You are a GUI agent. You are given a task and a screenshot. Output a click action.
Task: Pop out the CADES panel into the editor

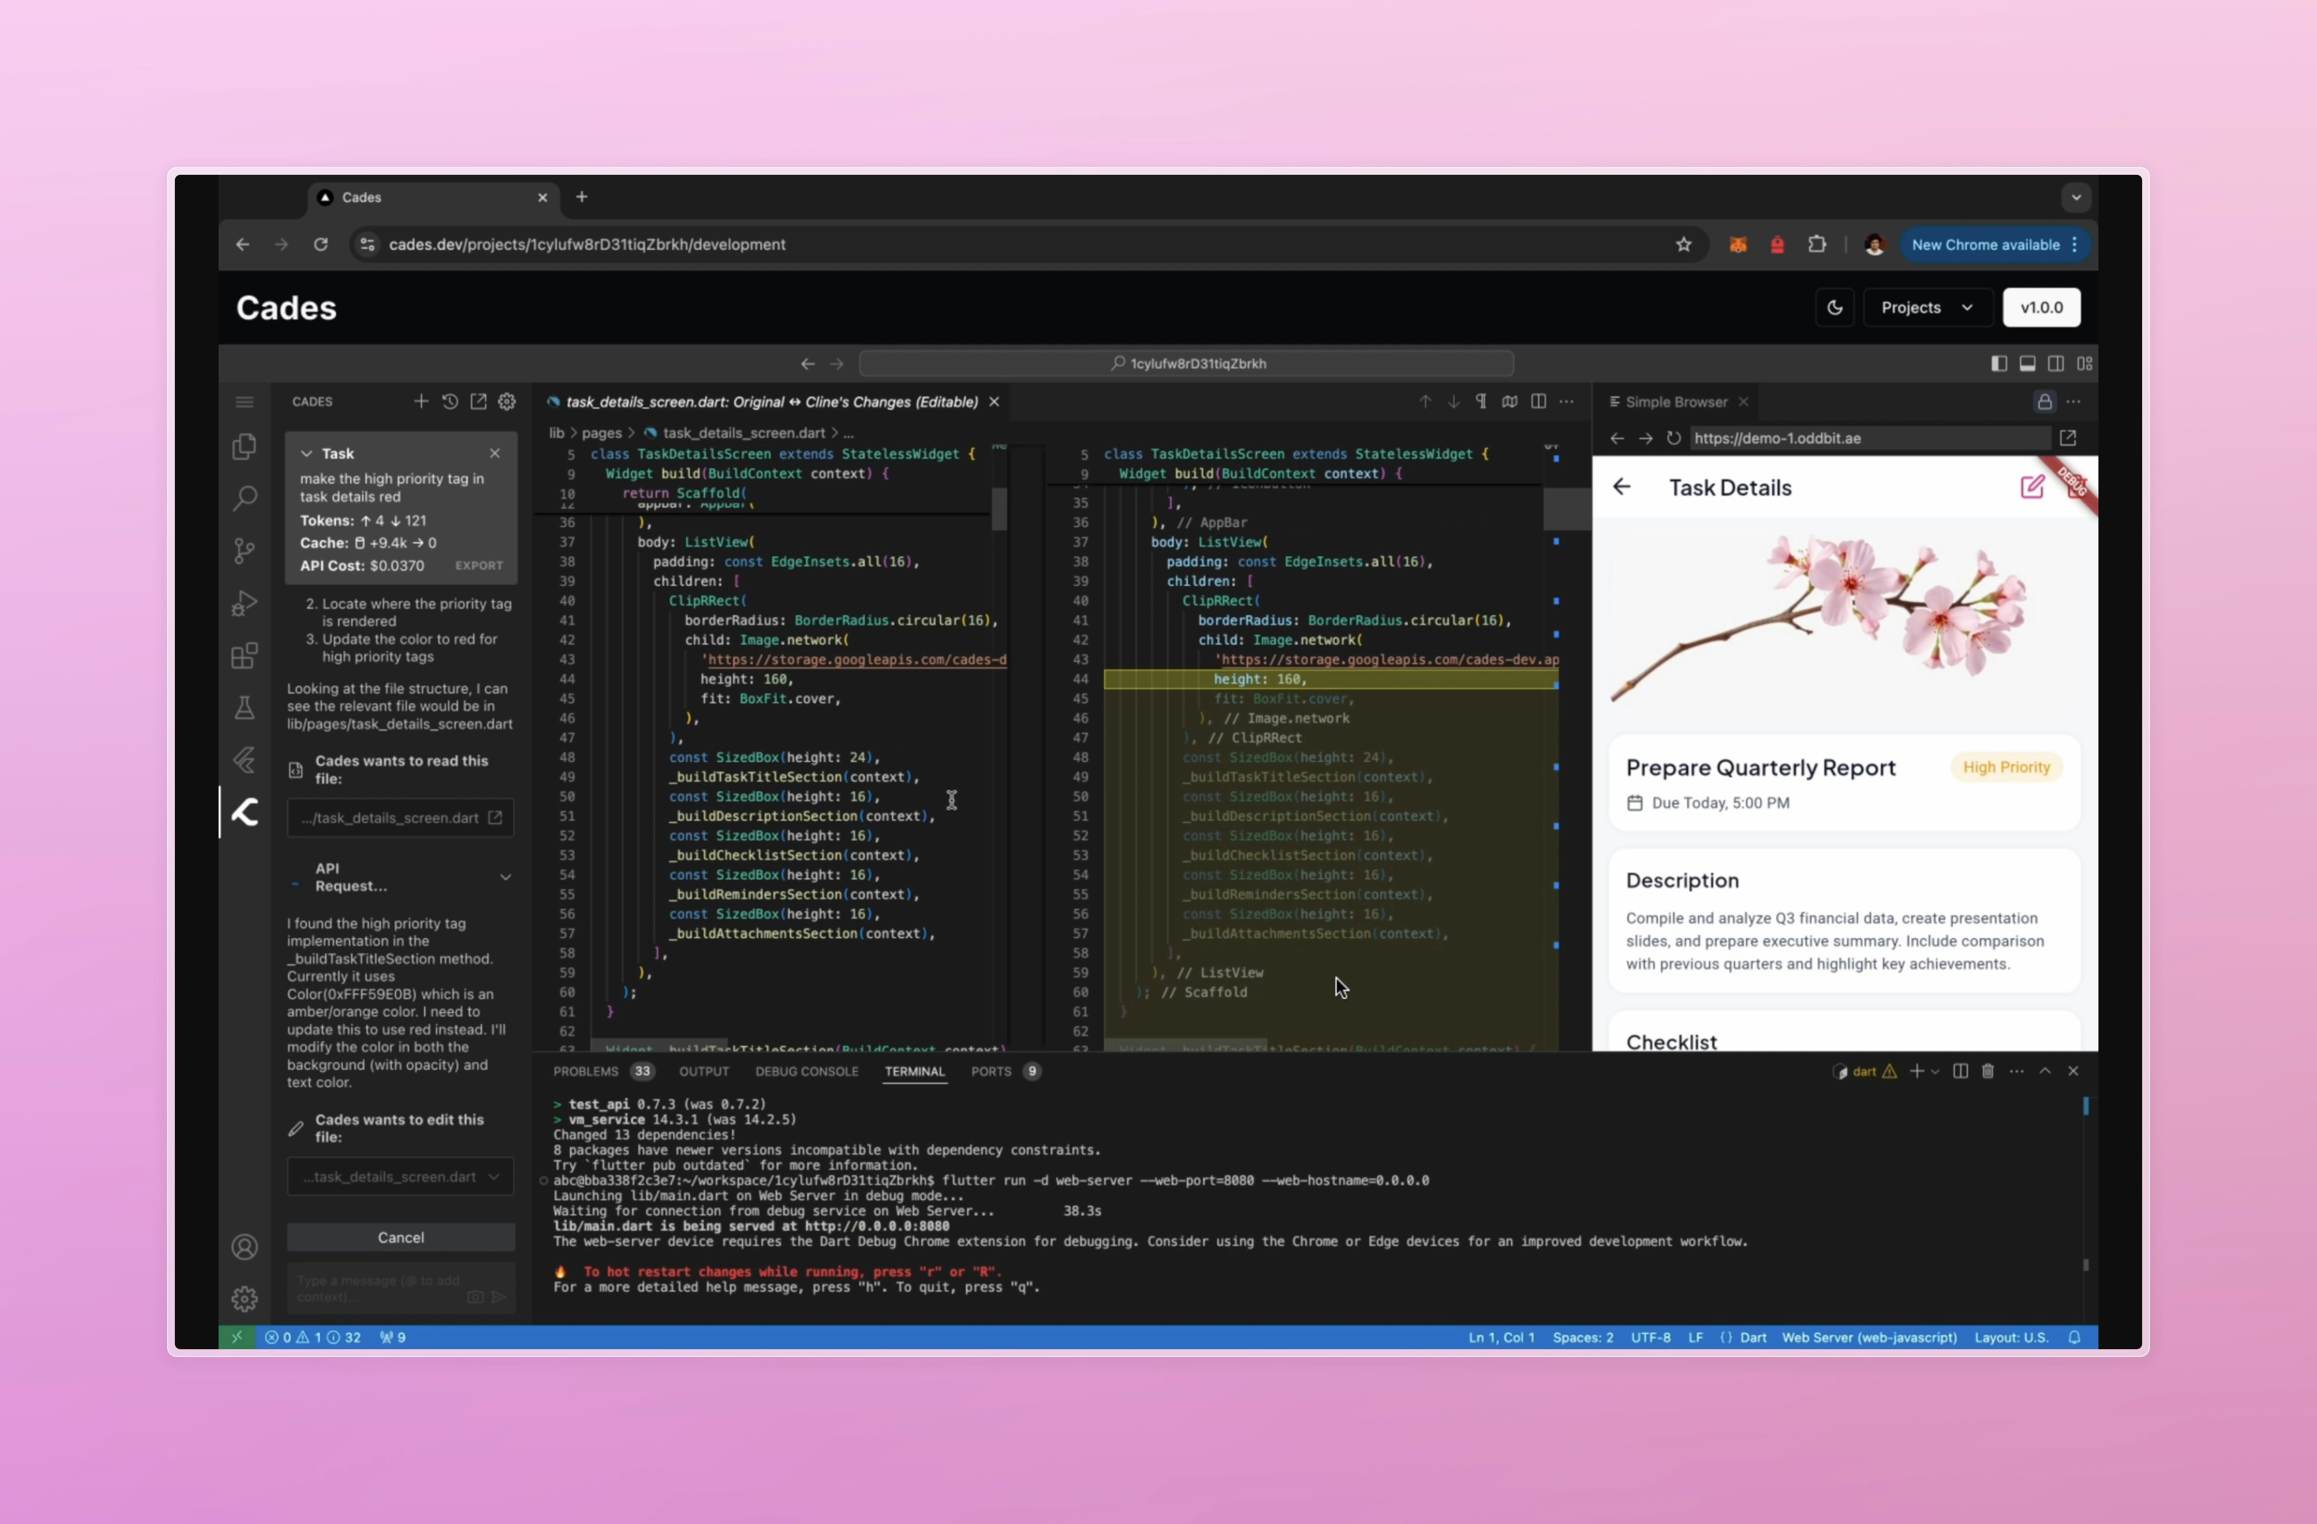point(478,401)
